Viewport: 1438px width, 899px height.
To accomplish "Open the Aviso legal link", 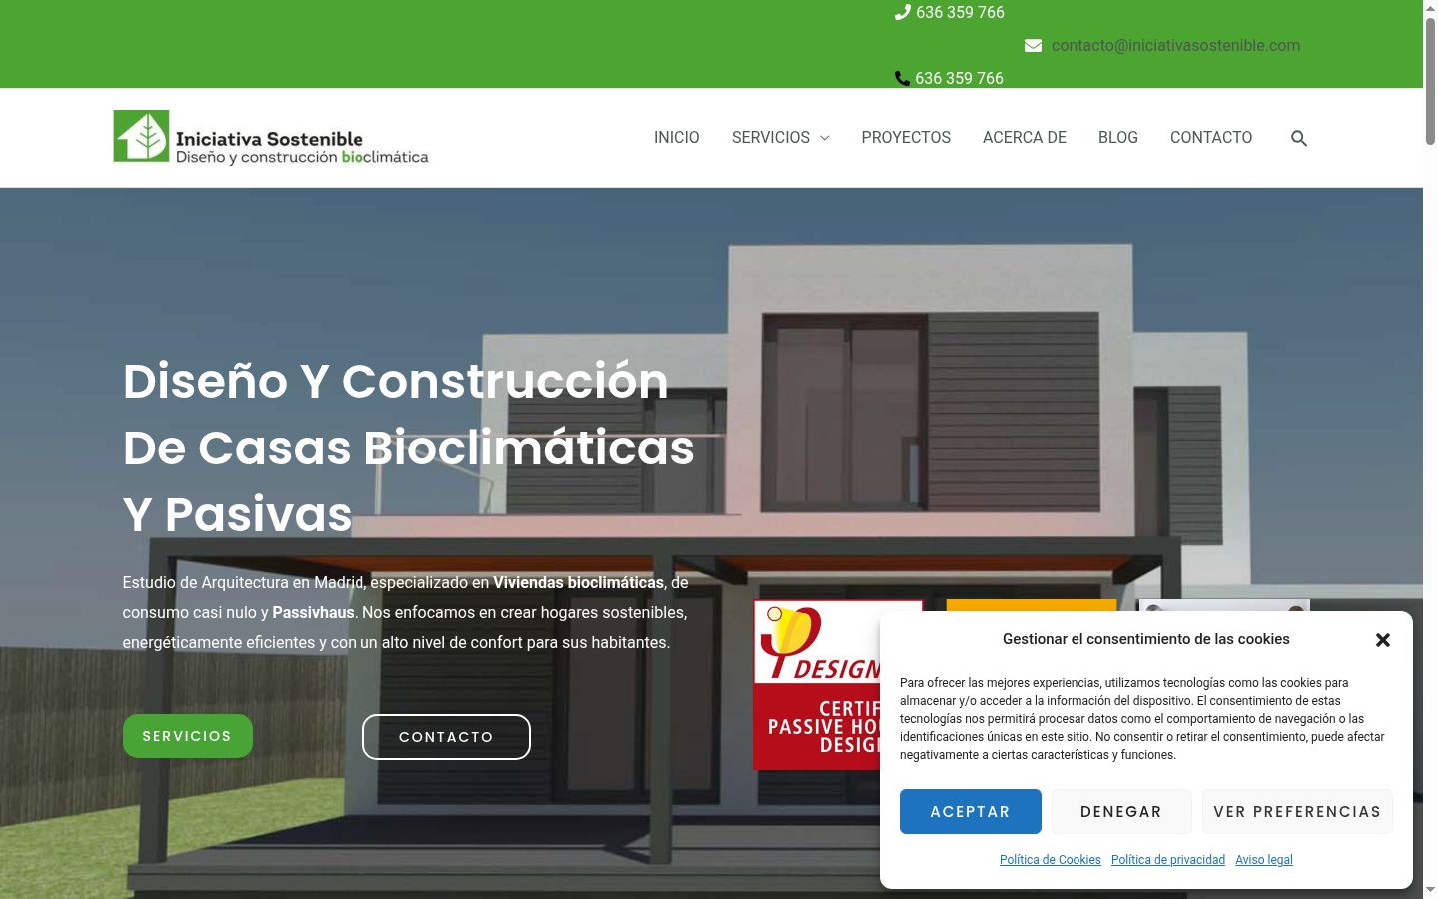I will click(x=1264, y=860).
